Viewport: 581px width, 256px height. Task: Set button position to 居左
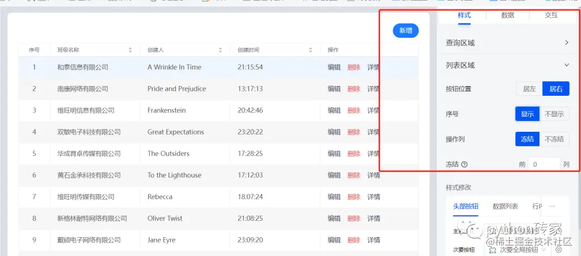click(529, 89)
